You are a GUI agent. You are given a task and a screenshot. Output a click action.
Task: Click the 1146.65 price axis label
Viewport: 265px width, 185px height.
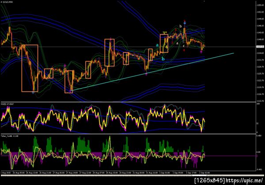coord(260,26)
